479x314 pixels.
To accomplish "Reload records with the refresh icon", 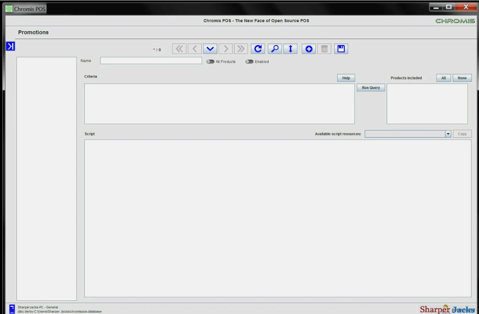I will click(x=258, y=49).
